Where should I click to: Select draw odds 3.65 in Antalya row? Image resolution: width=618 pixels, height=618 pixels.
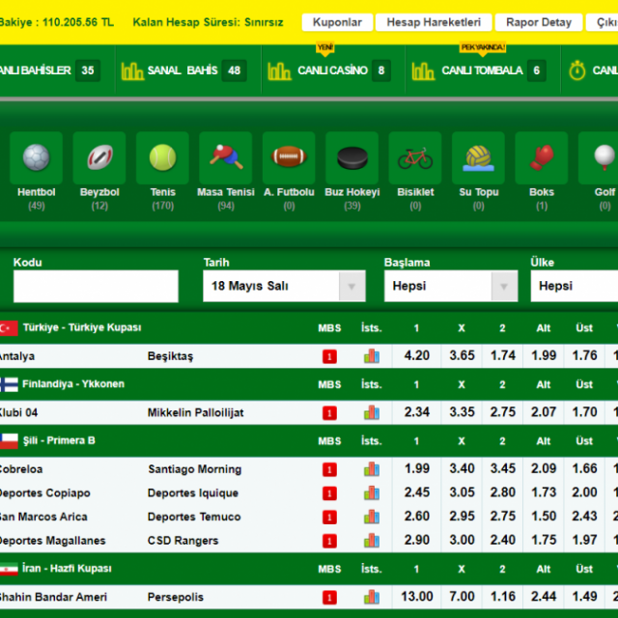[x=462, y=356]
